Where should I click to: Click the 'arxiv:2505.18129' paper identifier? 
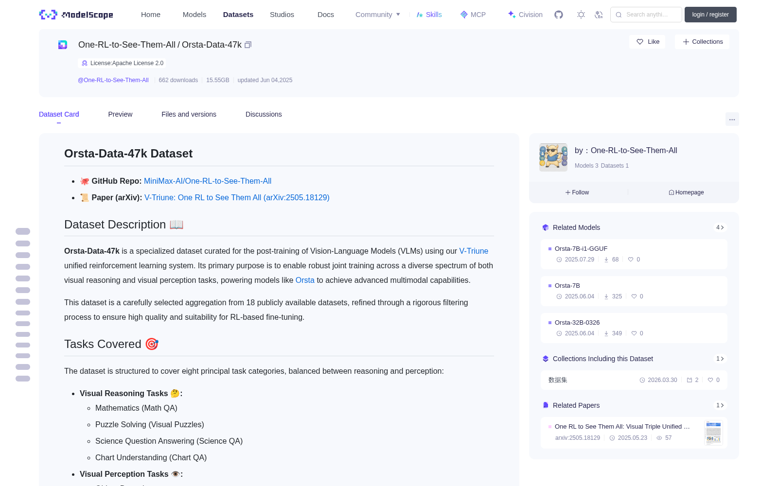pyautogui.click(x=578, y=438)
